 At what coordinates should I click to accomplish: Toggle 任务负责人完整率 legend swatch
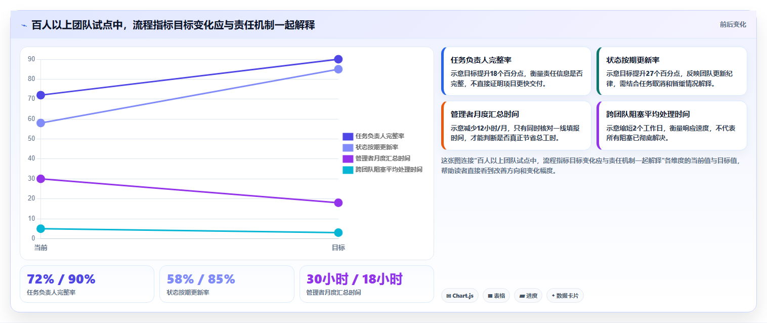pos(348,136)
